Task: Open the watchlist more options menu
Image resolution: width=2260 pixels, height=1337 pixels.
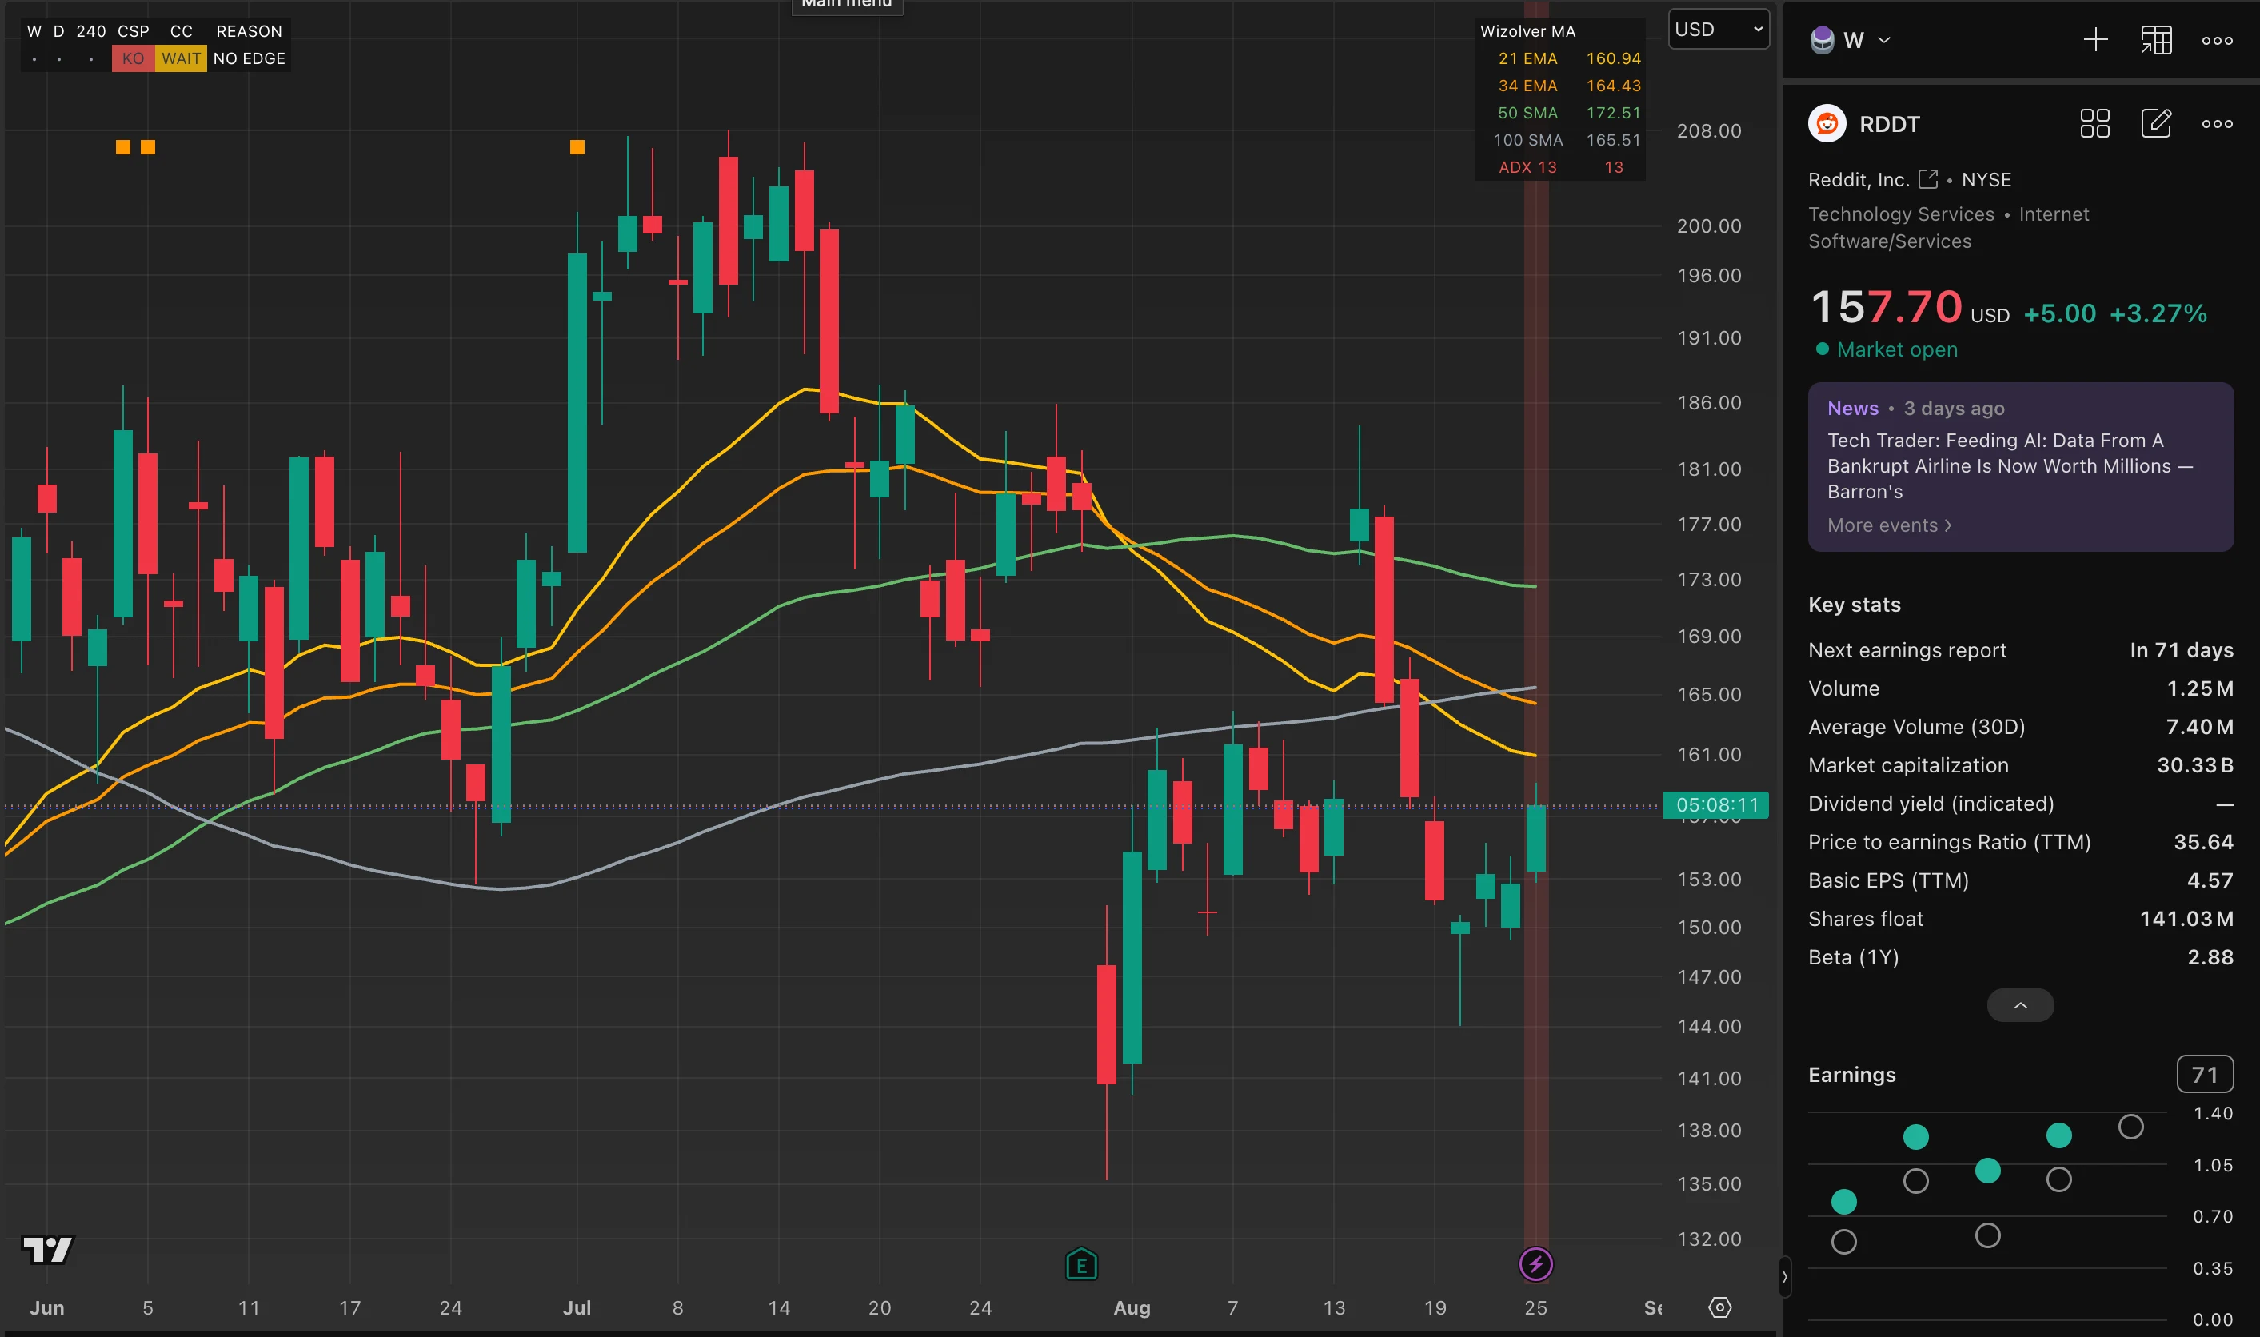Action: tap(2217, 41)
